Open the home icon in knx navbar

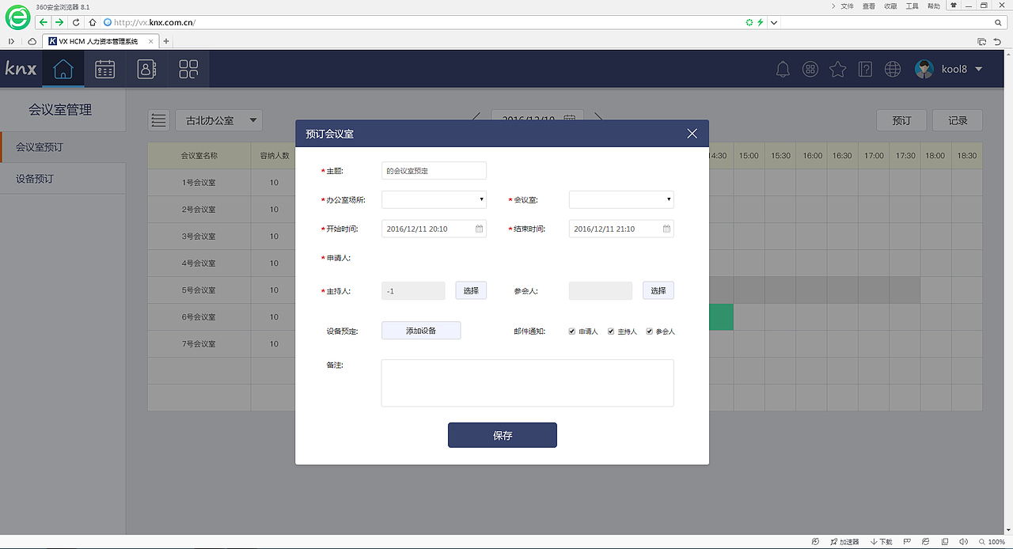click(x=63, y=70)
